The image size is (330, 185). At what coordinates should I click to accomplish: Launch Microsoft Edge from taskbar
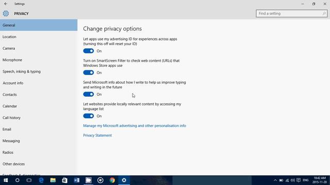(x=41, y=180)
